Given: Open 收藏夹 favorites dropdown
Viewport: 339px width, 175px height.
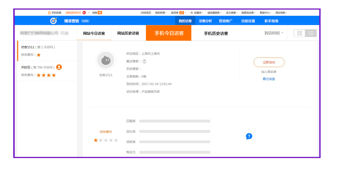Looking at the screenshot, I should coord(197,13).
